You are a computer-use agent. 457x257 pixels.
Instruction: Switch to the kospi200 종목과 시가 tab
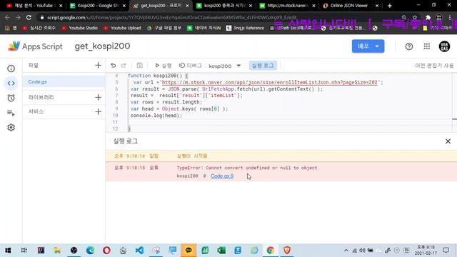pos(224,6)
